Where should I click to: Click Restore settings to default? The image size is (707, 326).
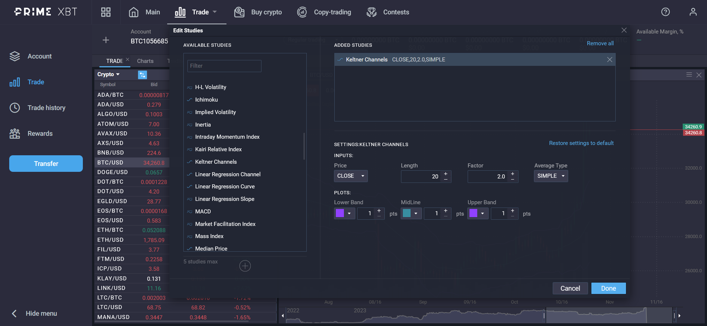tap(581, 143)
